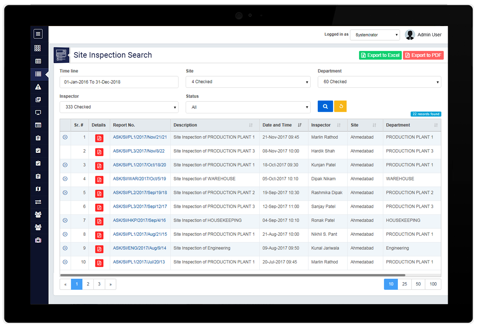Expand row 7 HOUSEKEEPING inspection details

click(65, 220)
